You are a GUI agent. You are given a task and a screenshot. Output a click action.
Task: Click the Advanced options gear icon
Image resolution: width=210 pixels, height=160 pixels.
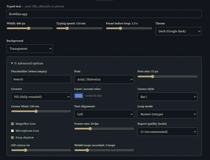15,63
